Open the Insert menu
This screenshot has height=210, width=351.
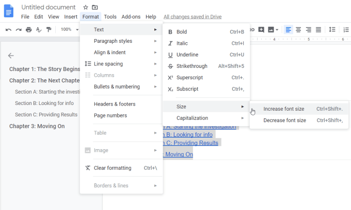point(71,17)
